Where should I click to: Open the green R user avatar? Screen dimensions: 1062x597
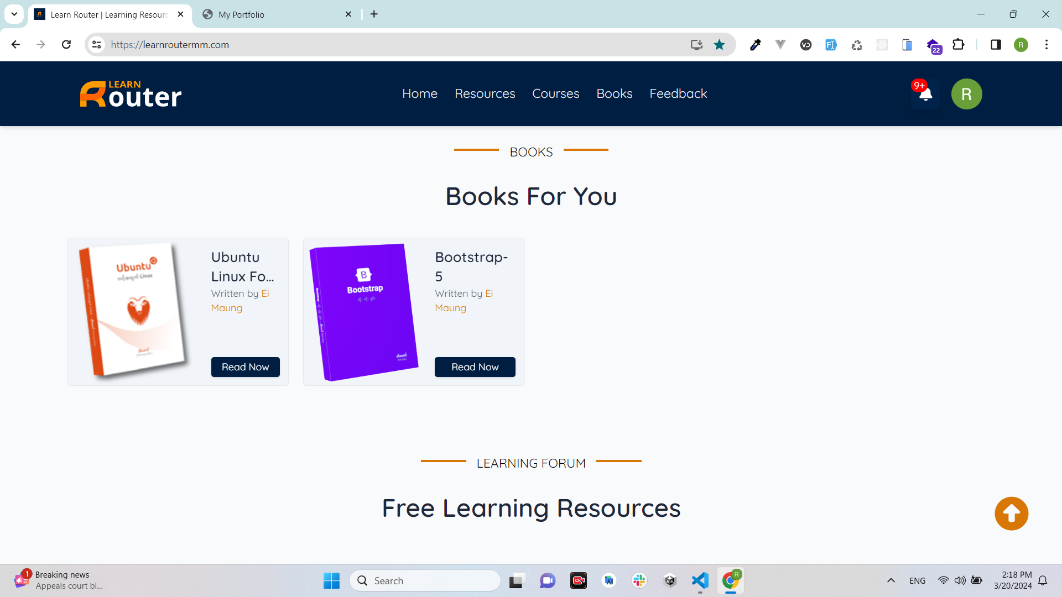[x=966, y=94]
